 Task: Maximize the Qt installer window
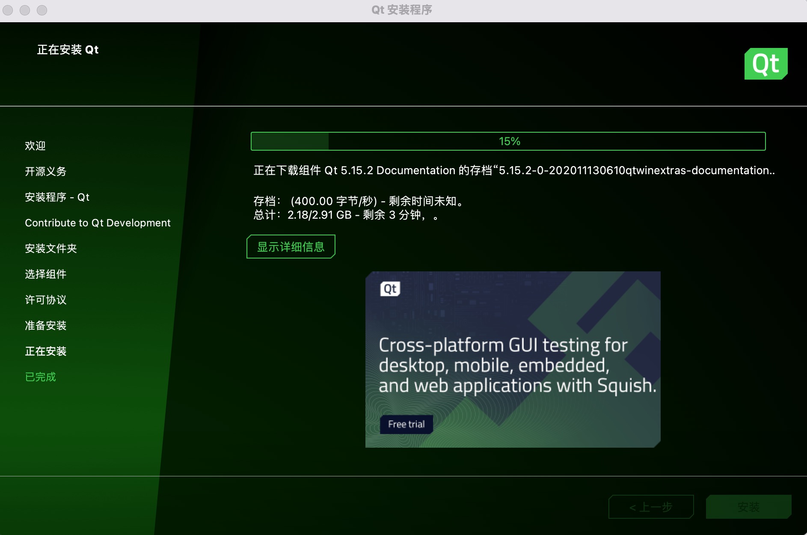42,10
